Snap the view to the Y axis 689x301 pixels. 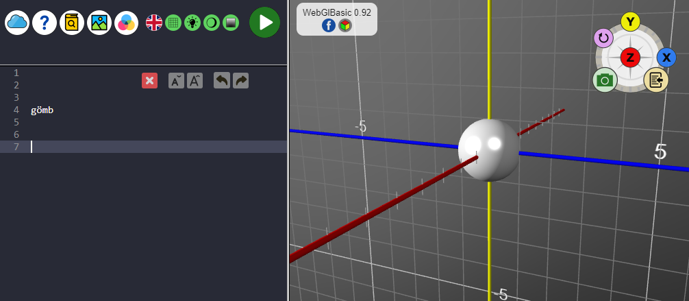pyautogui.click(x=630, y=21)
